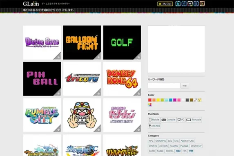
Task: Open the Balloon Fight logo thumbnail
Action: tap(82, 42)
